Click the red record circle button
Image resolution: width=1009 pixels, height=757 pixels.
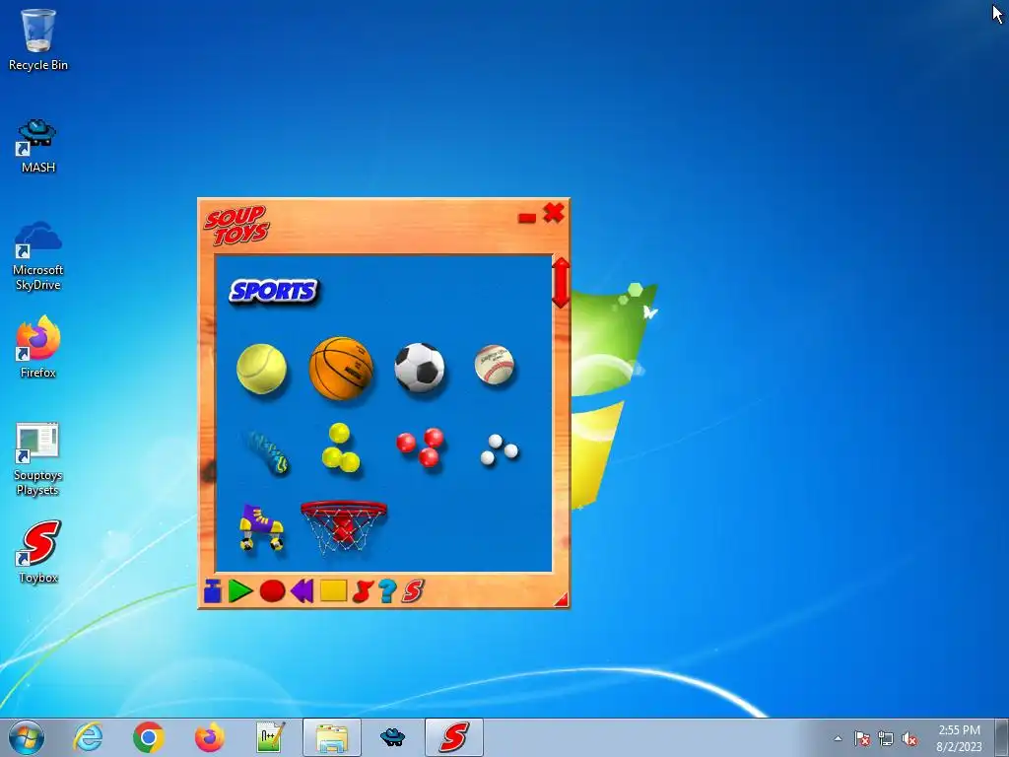pyautogui.click(x=272, y=591)
